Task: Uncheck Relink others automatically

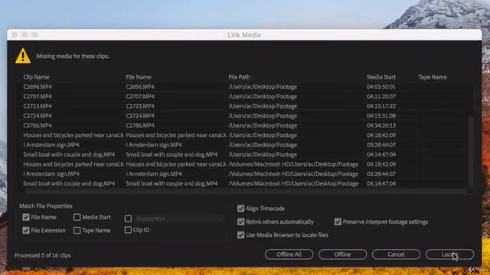Action: (240, 222)
